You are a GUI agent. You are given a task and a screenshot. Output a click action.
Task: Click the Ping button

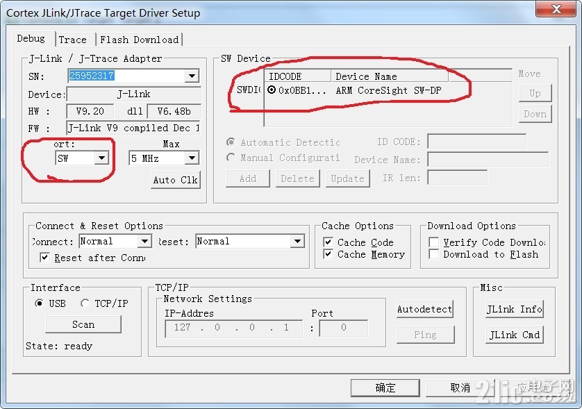tap(425, 335)
